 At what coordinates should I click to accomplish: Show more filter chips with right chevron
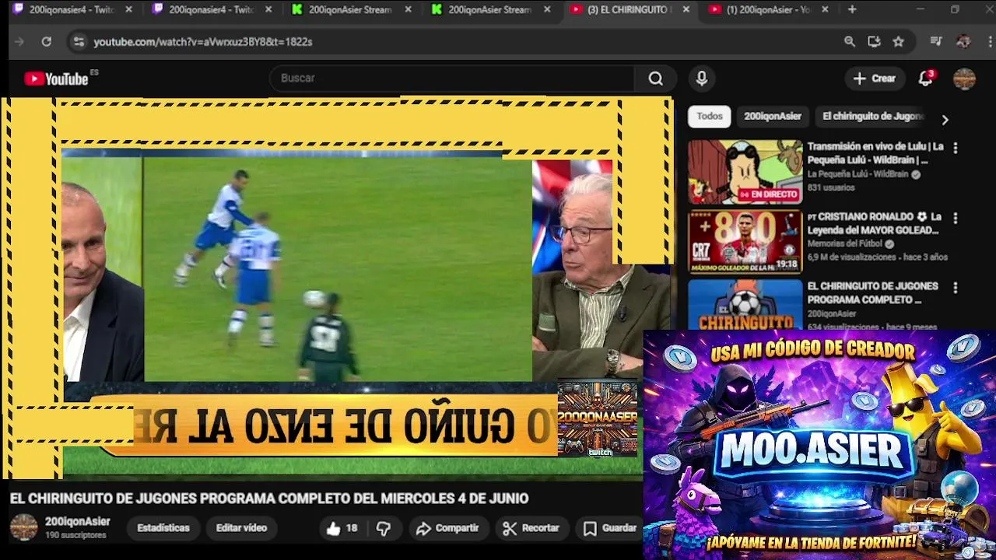click(x=945, y=120)
